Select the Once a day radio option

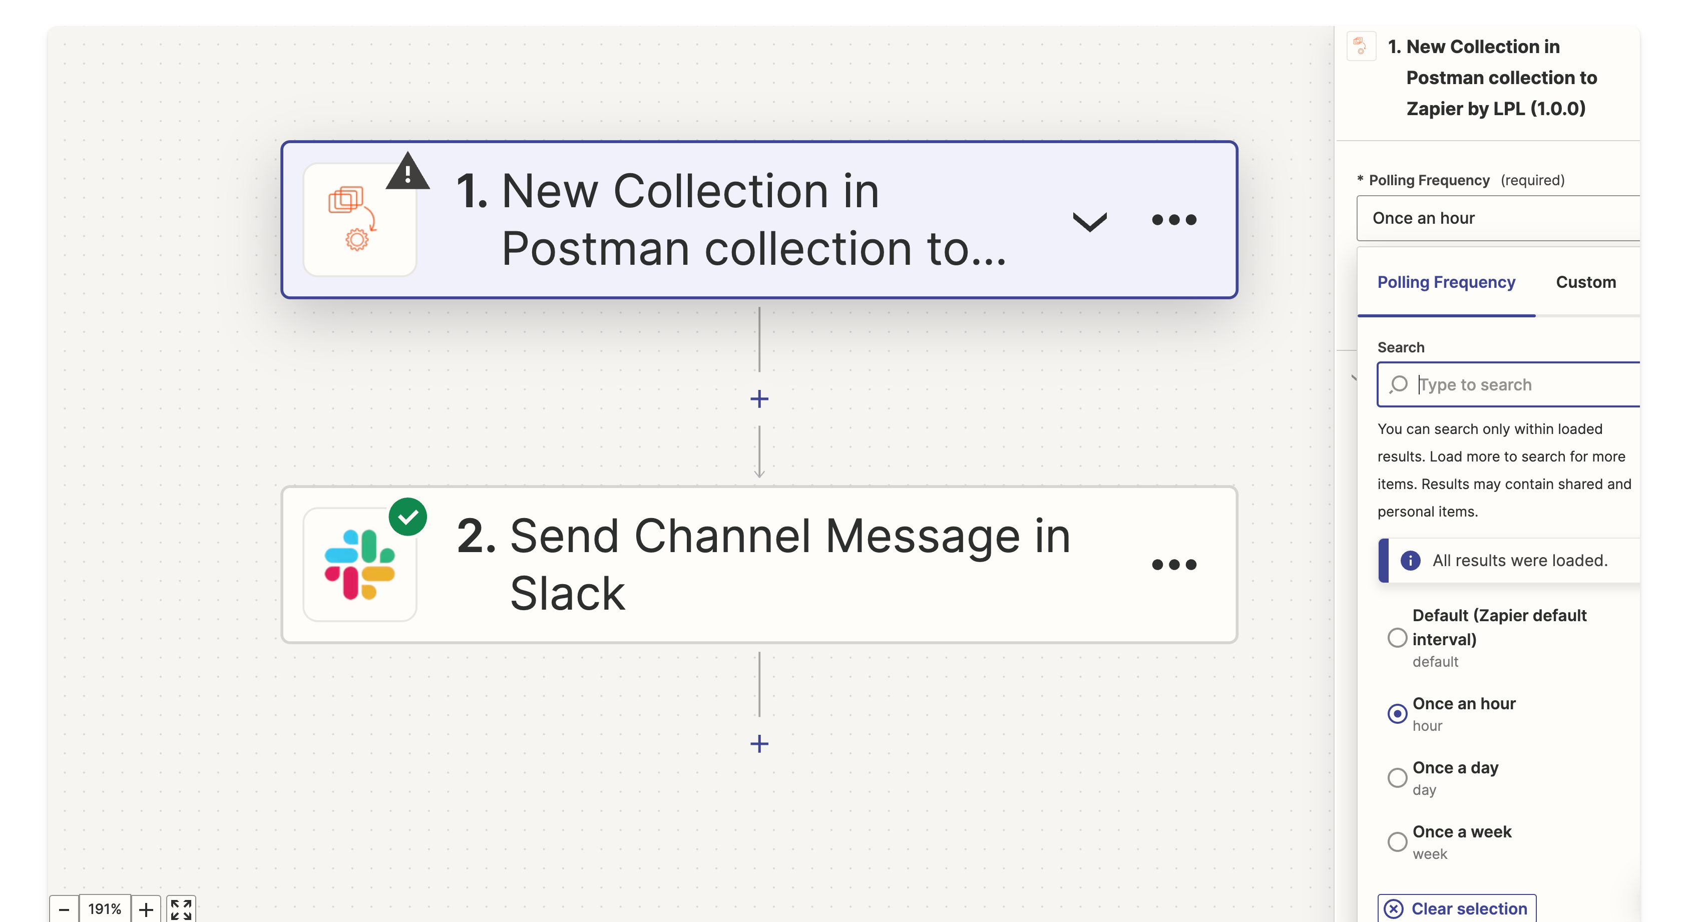[x=1397, y=778]
